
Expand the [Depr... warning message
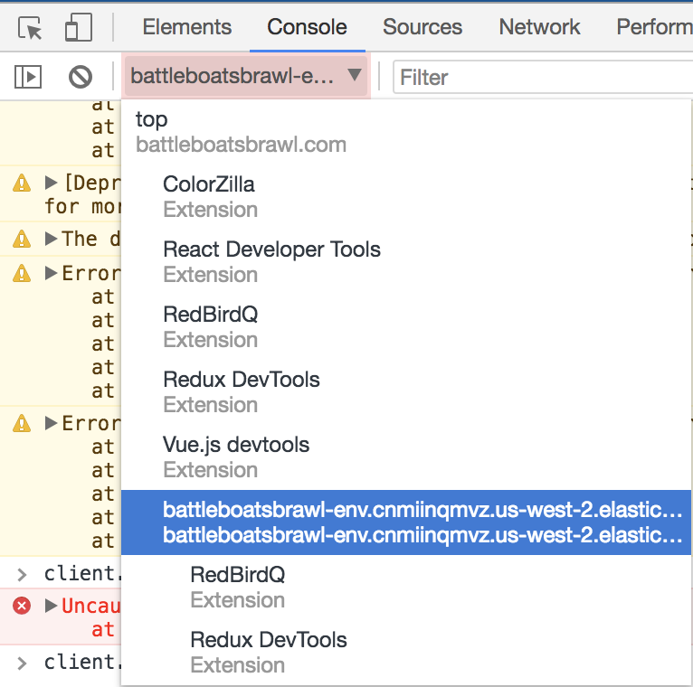(x=52, y=183)
